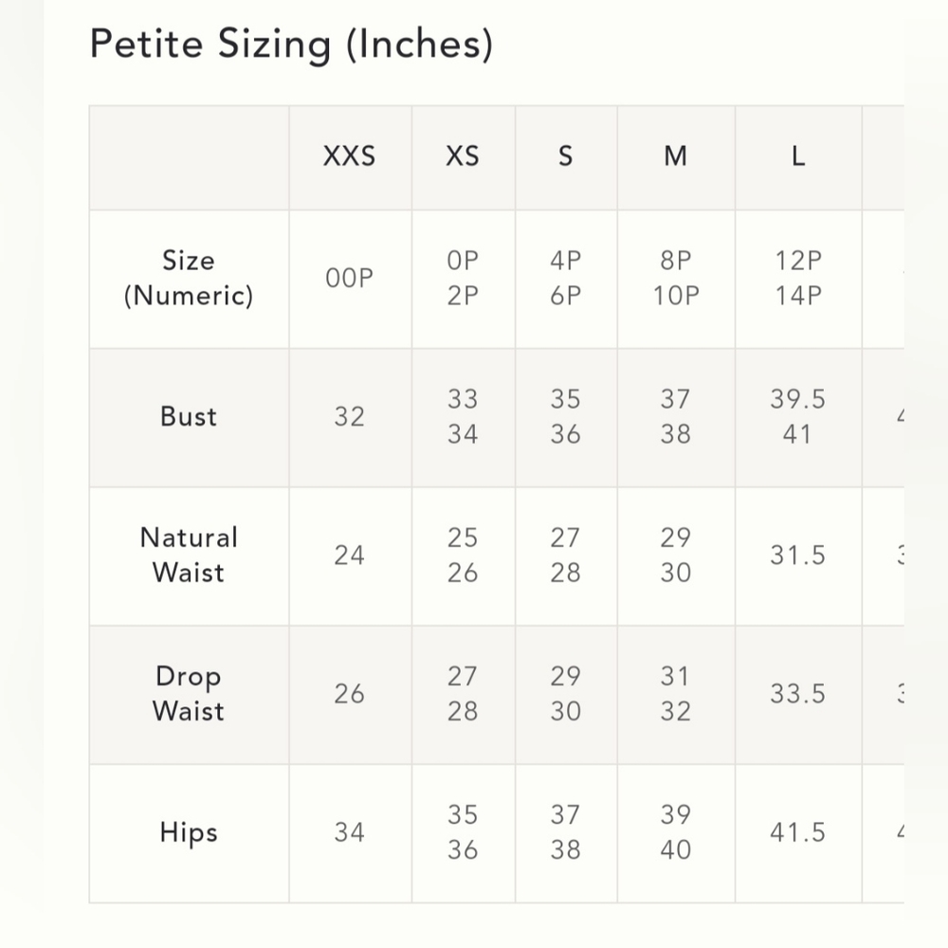948x948 pixels.
Task: Click the 33.5 drop waist cell
Action: coord(798,694)
